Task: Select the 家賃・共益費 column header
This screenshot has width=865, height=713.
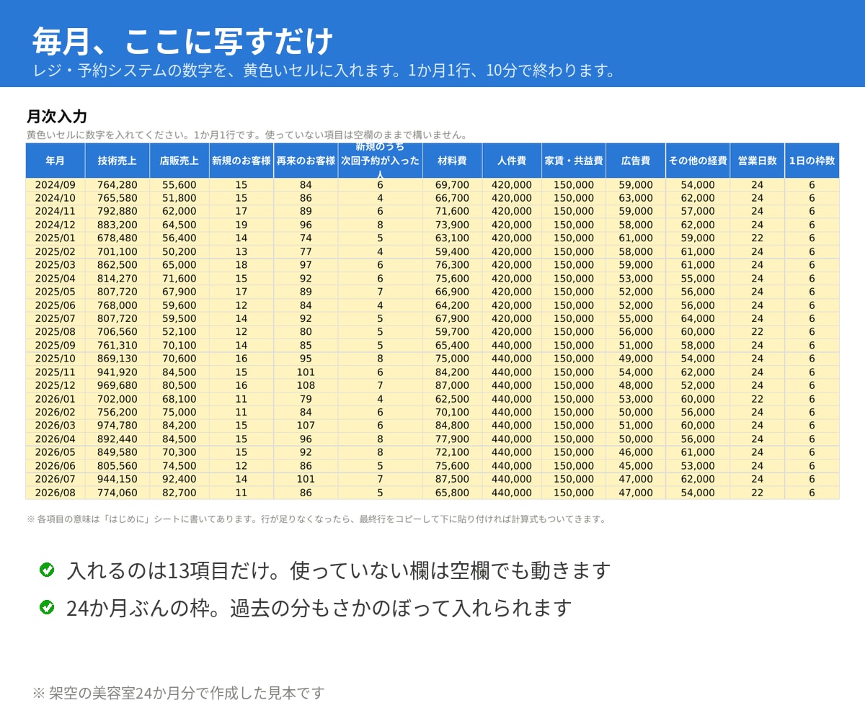Action: click(x=574, y=161)
